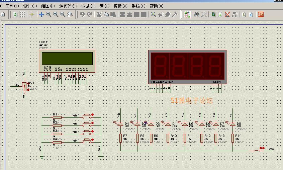Viewport: 283px width, 170px height.
Task: Toggle the grid display button
Action: click(22, 14)
